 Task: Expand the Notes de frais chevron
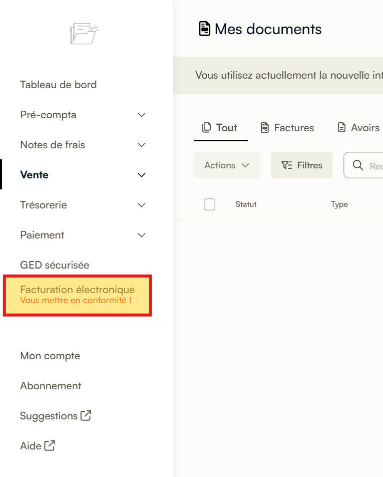coord(142,145)
